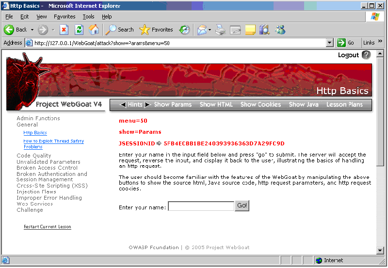Click the IE page icon in status bar
Screen dimensions: 388x268
(5, 260)
